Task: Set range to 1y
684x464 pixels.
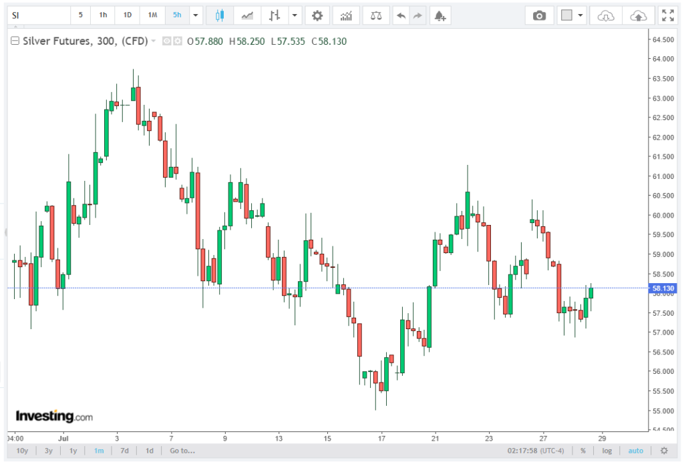Action: point(73,451)
